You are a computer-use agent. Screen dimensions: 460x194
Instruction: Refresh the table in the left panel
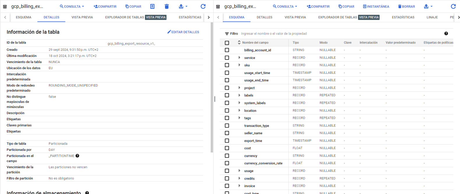tap(203, 6)
